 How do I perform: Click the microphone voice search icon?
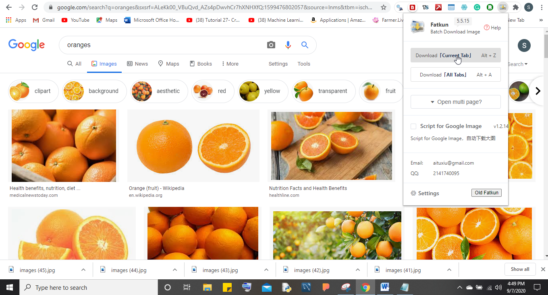pos(288,45)
